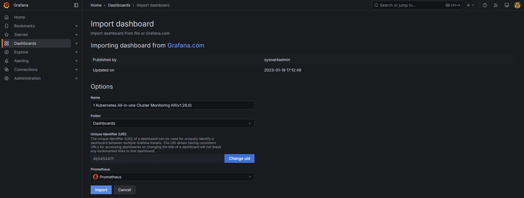This screenshot has height=198, width=524.
Task: Click the Alerting bell icon
Action: pyautogui.click(x=7, y=61)
